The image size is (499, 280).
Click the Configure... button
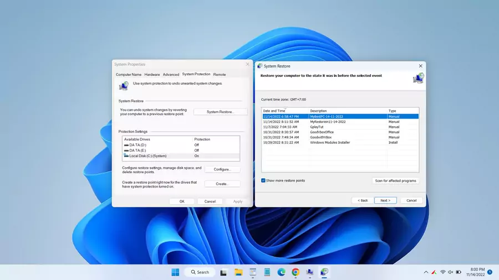(x=222, y=169)
